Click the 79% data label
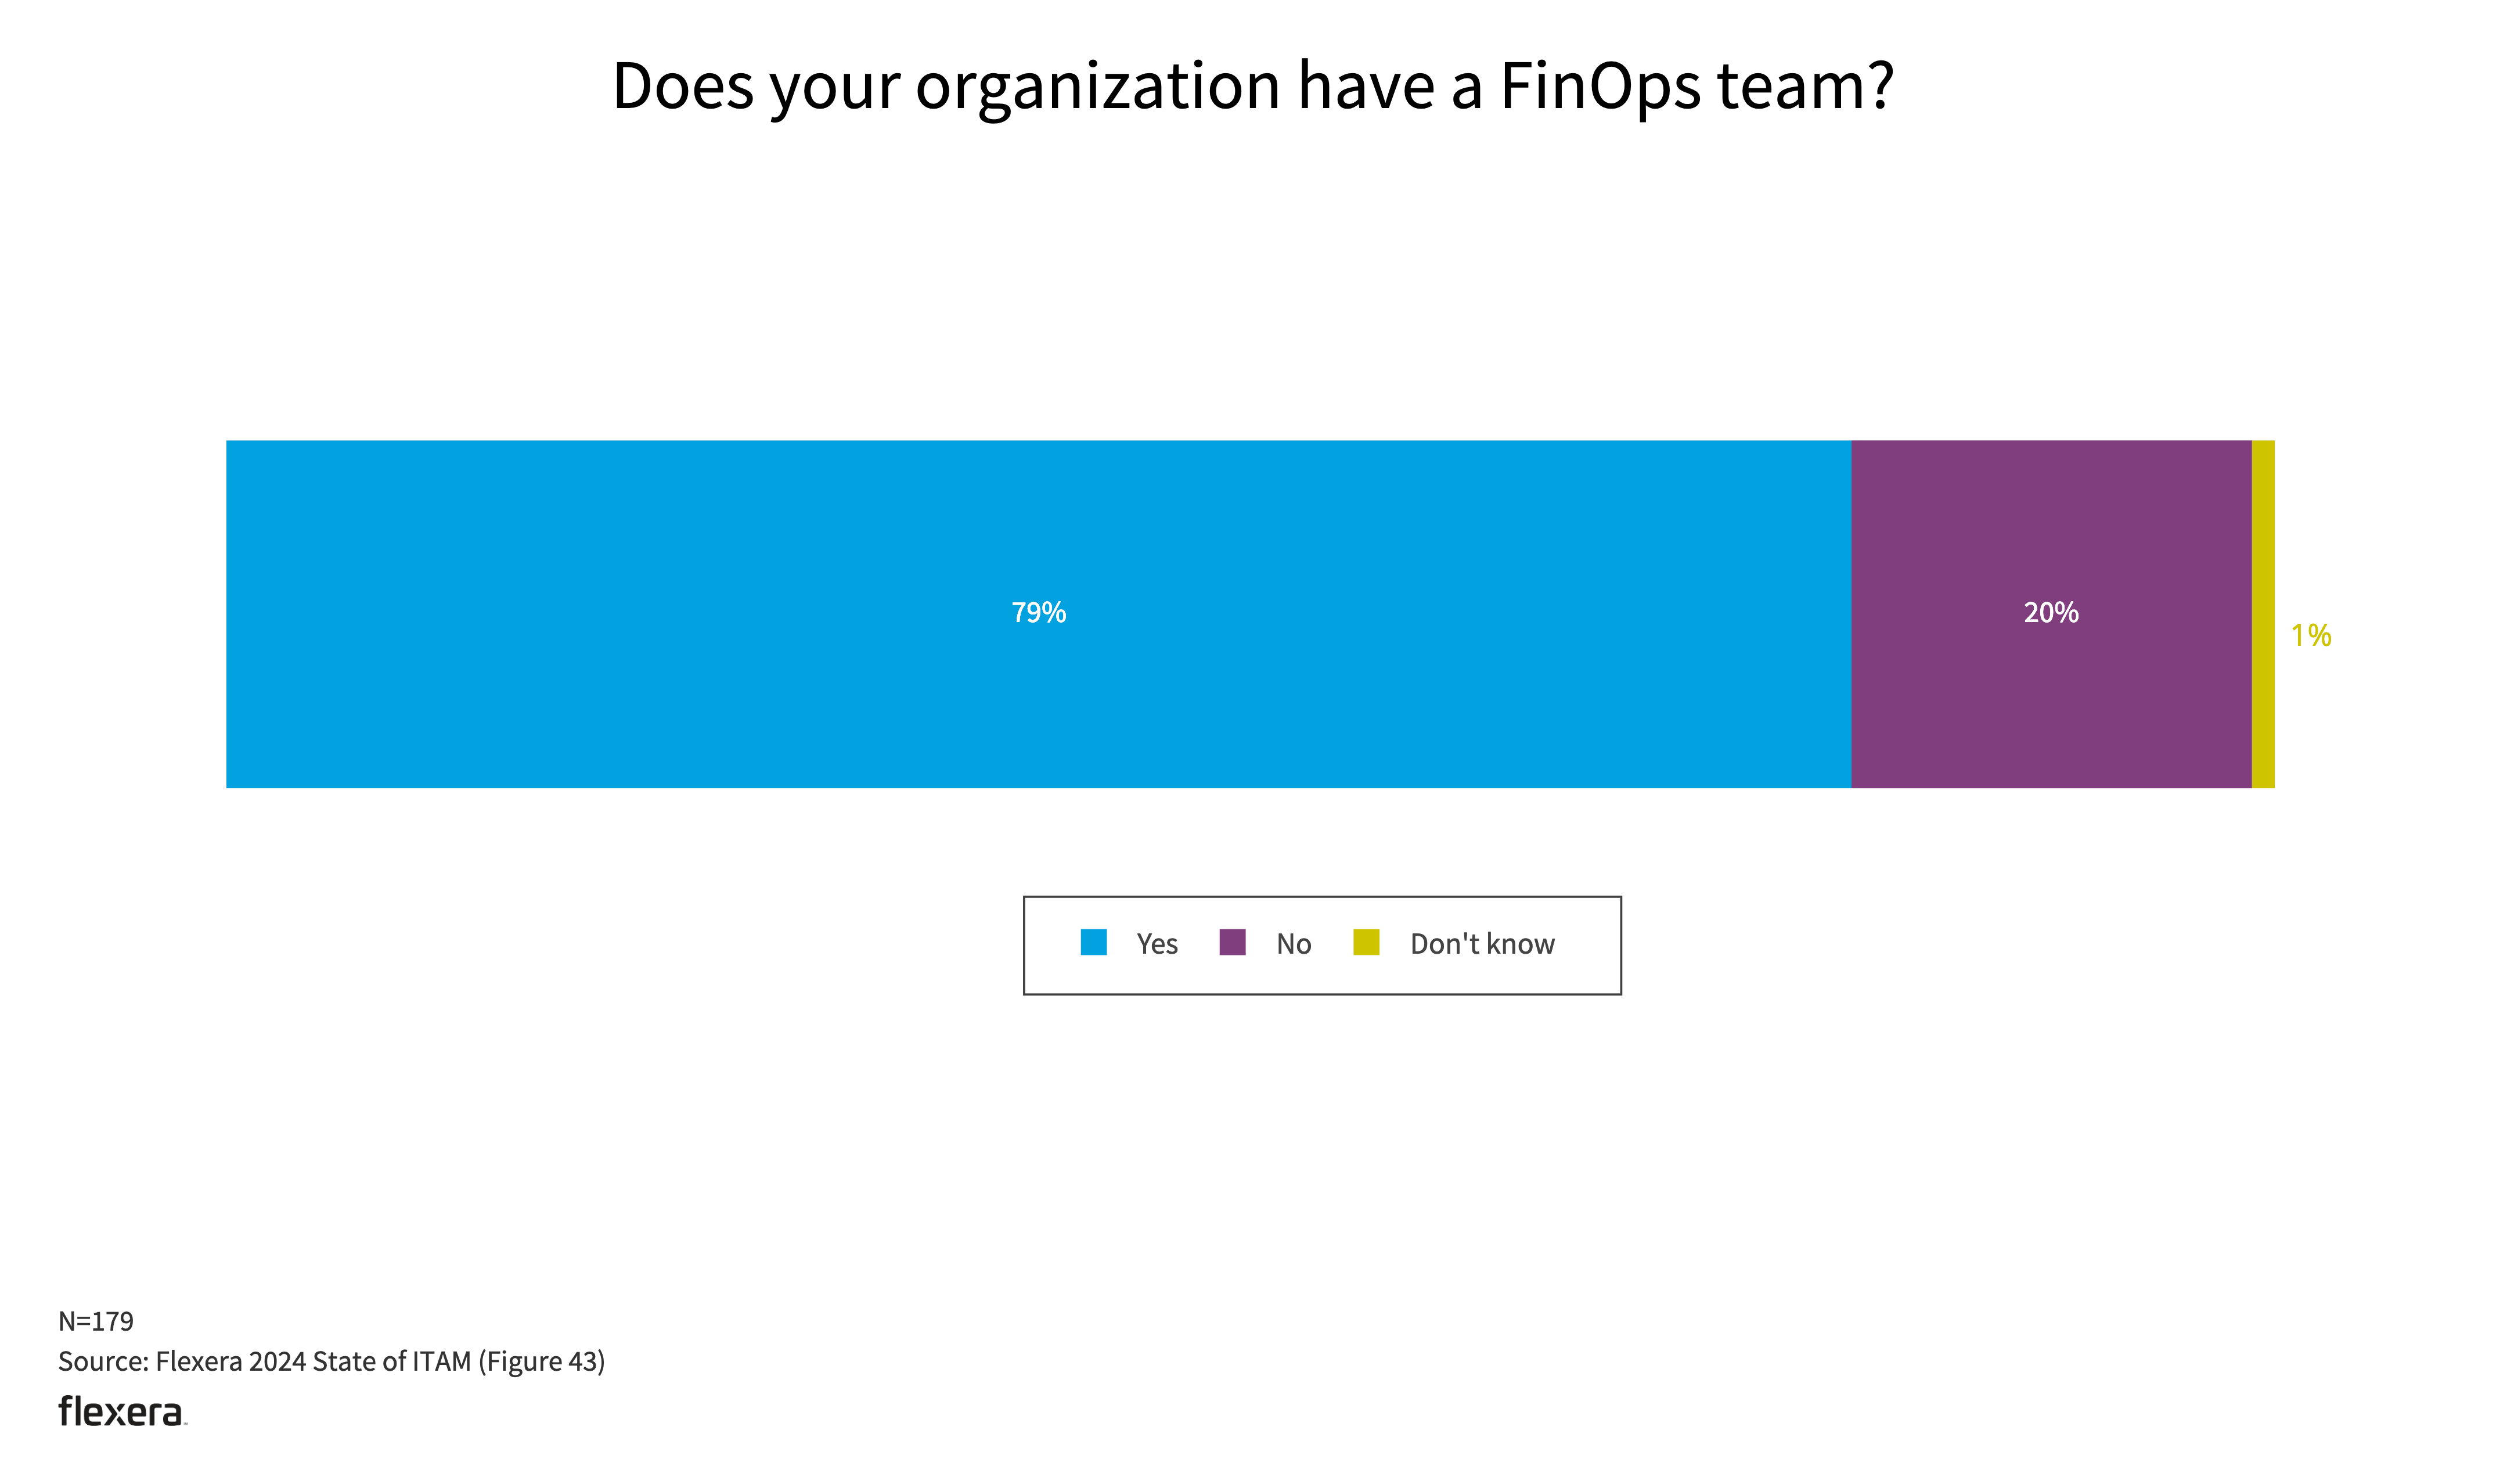This screenshot has width=2507, height=1484. click(1039, 612)
